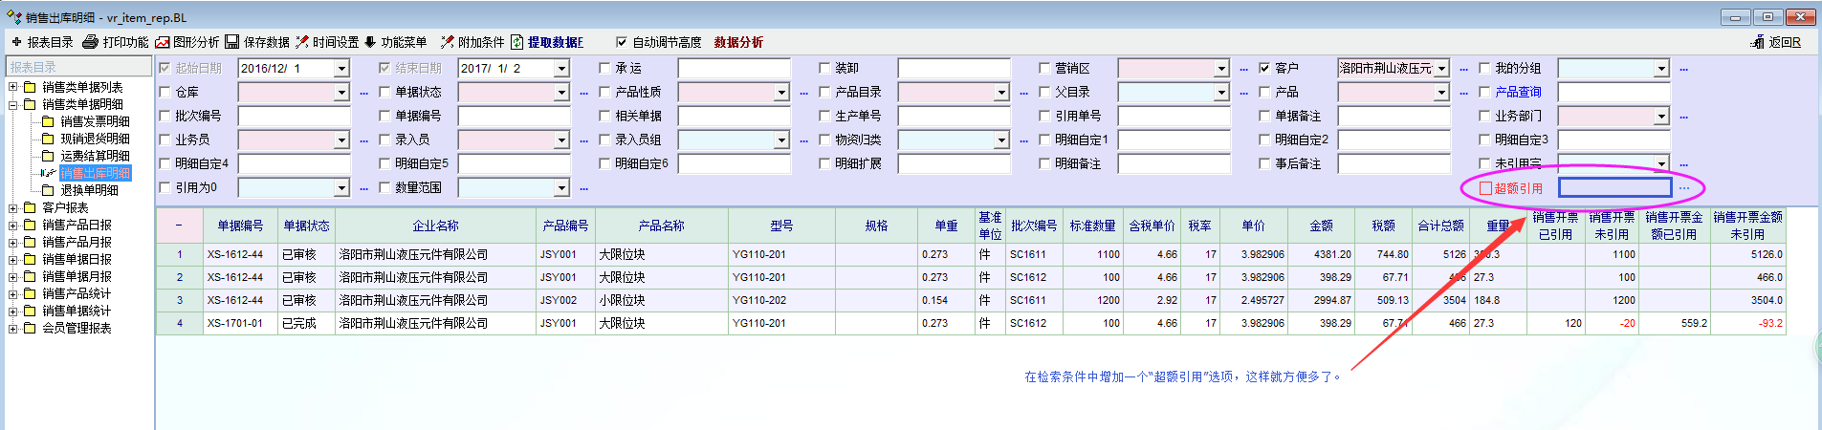Select 销售发票明细 in report tree
1822x430 pixels.
click(95, 121)
